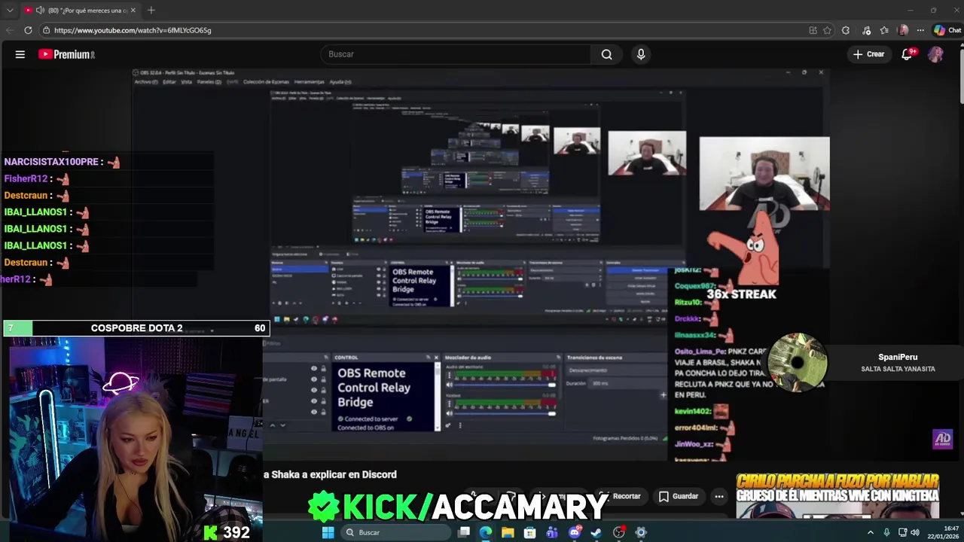Open Microsoft Edge from taskbar
Screen dimensions: 964x542
click(486, 532)
